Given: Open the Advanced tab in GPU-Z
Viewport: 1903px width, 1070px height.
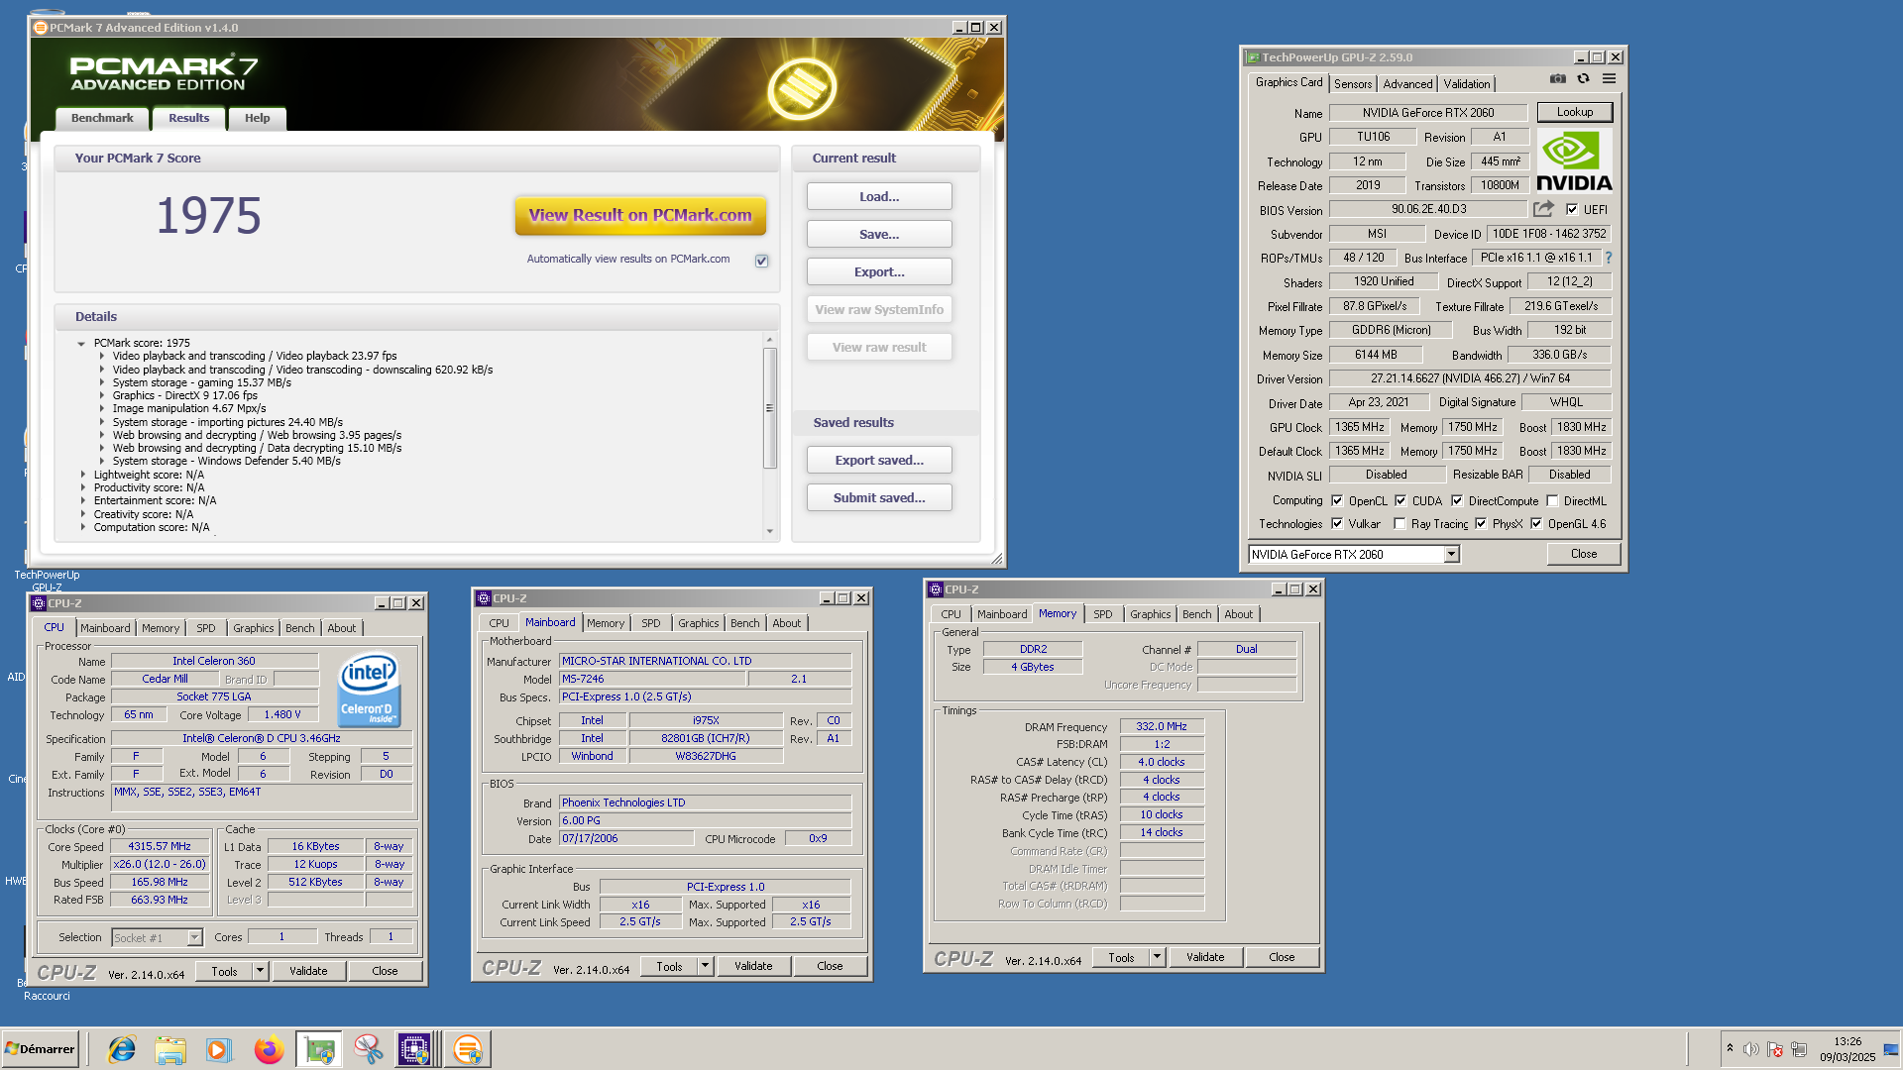Looking at the screenshot, I should point(1406,84).
